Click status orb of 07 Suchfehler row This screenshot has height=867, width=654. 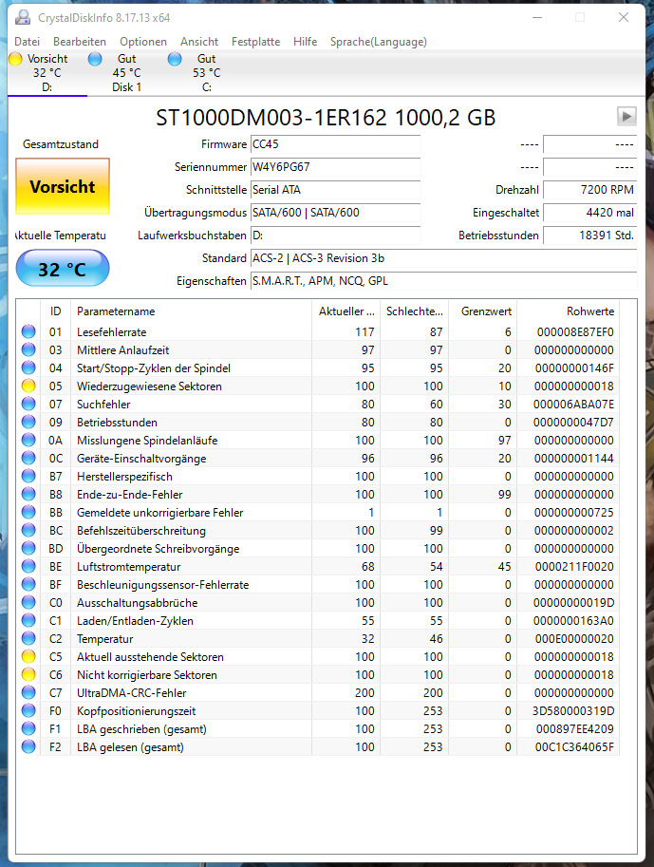pyautogui.click(x=28, y=405)
